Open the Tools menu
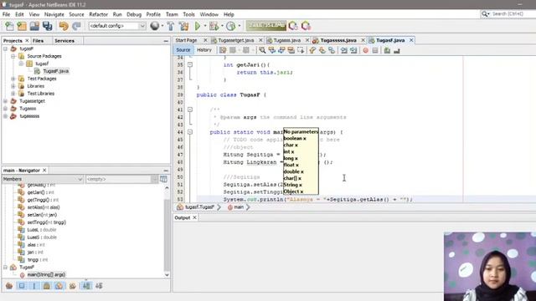The image size is (536, 301). (x=188, y=14)
